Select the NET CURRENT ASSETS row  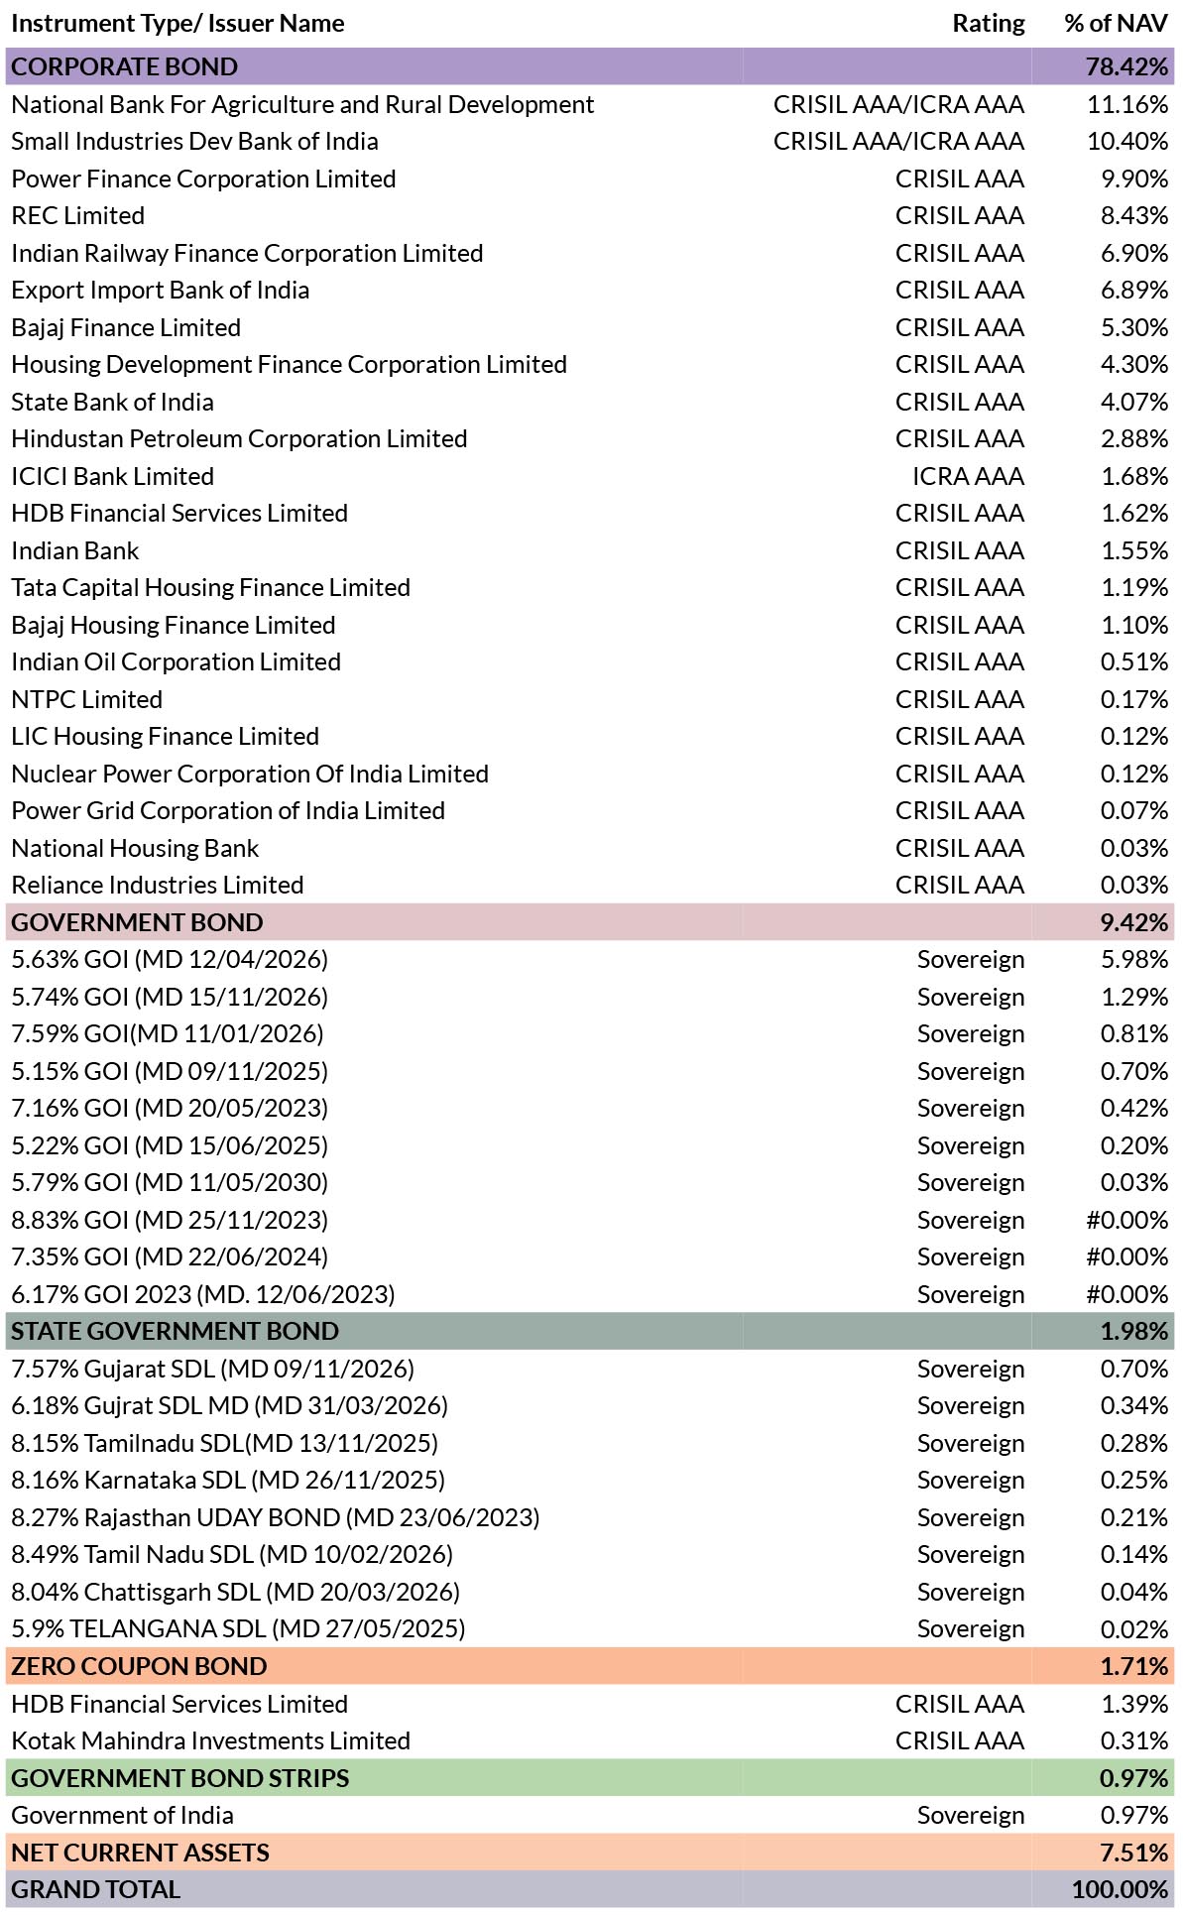click(590, 1853)
